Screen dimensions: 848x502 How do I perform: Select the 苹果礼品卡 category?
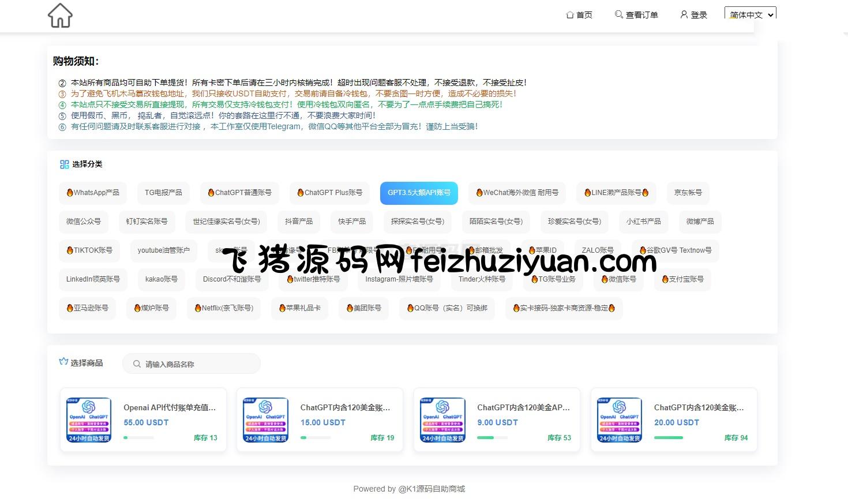pyautogui.click(x=300, y=308)
